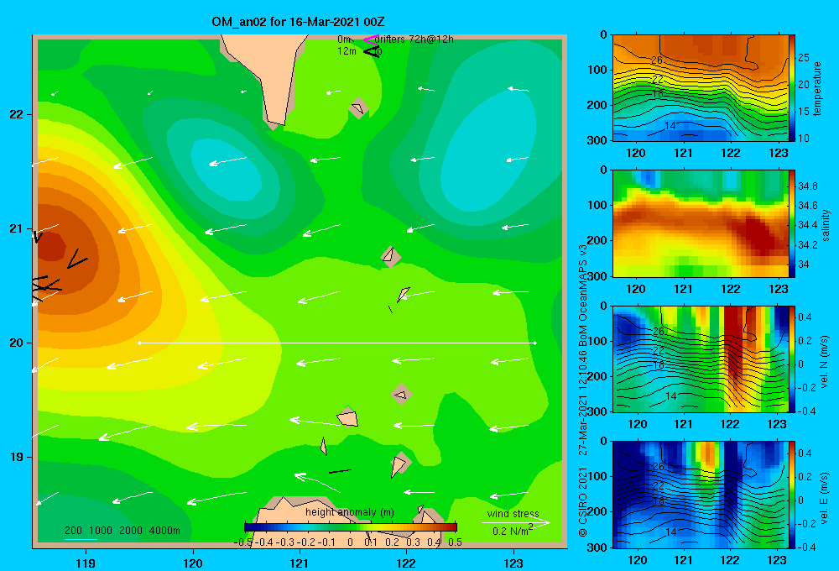The width and height of the screenshot is (839, 571).
Task: Click the '0.5' tick on height anomaly bar
Action: click(455, 542)
